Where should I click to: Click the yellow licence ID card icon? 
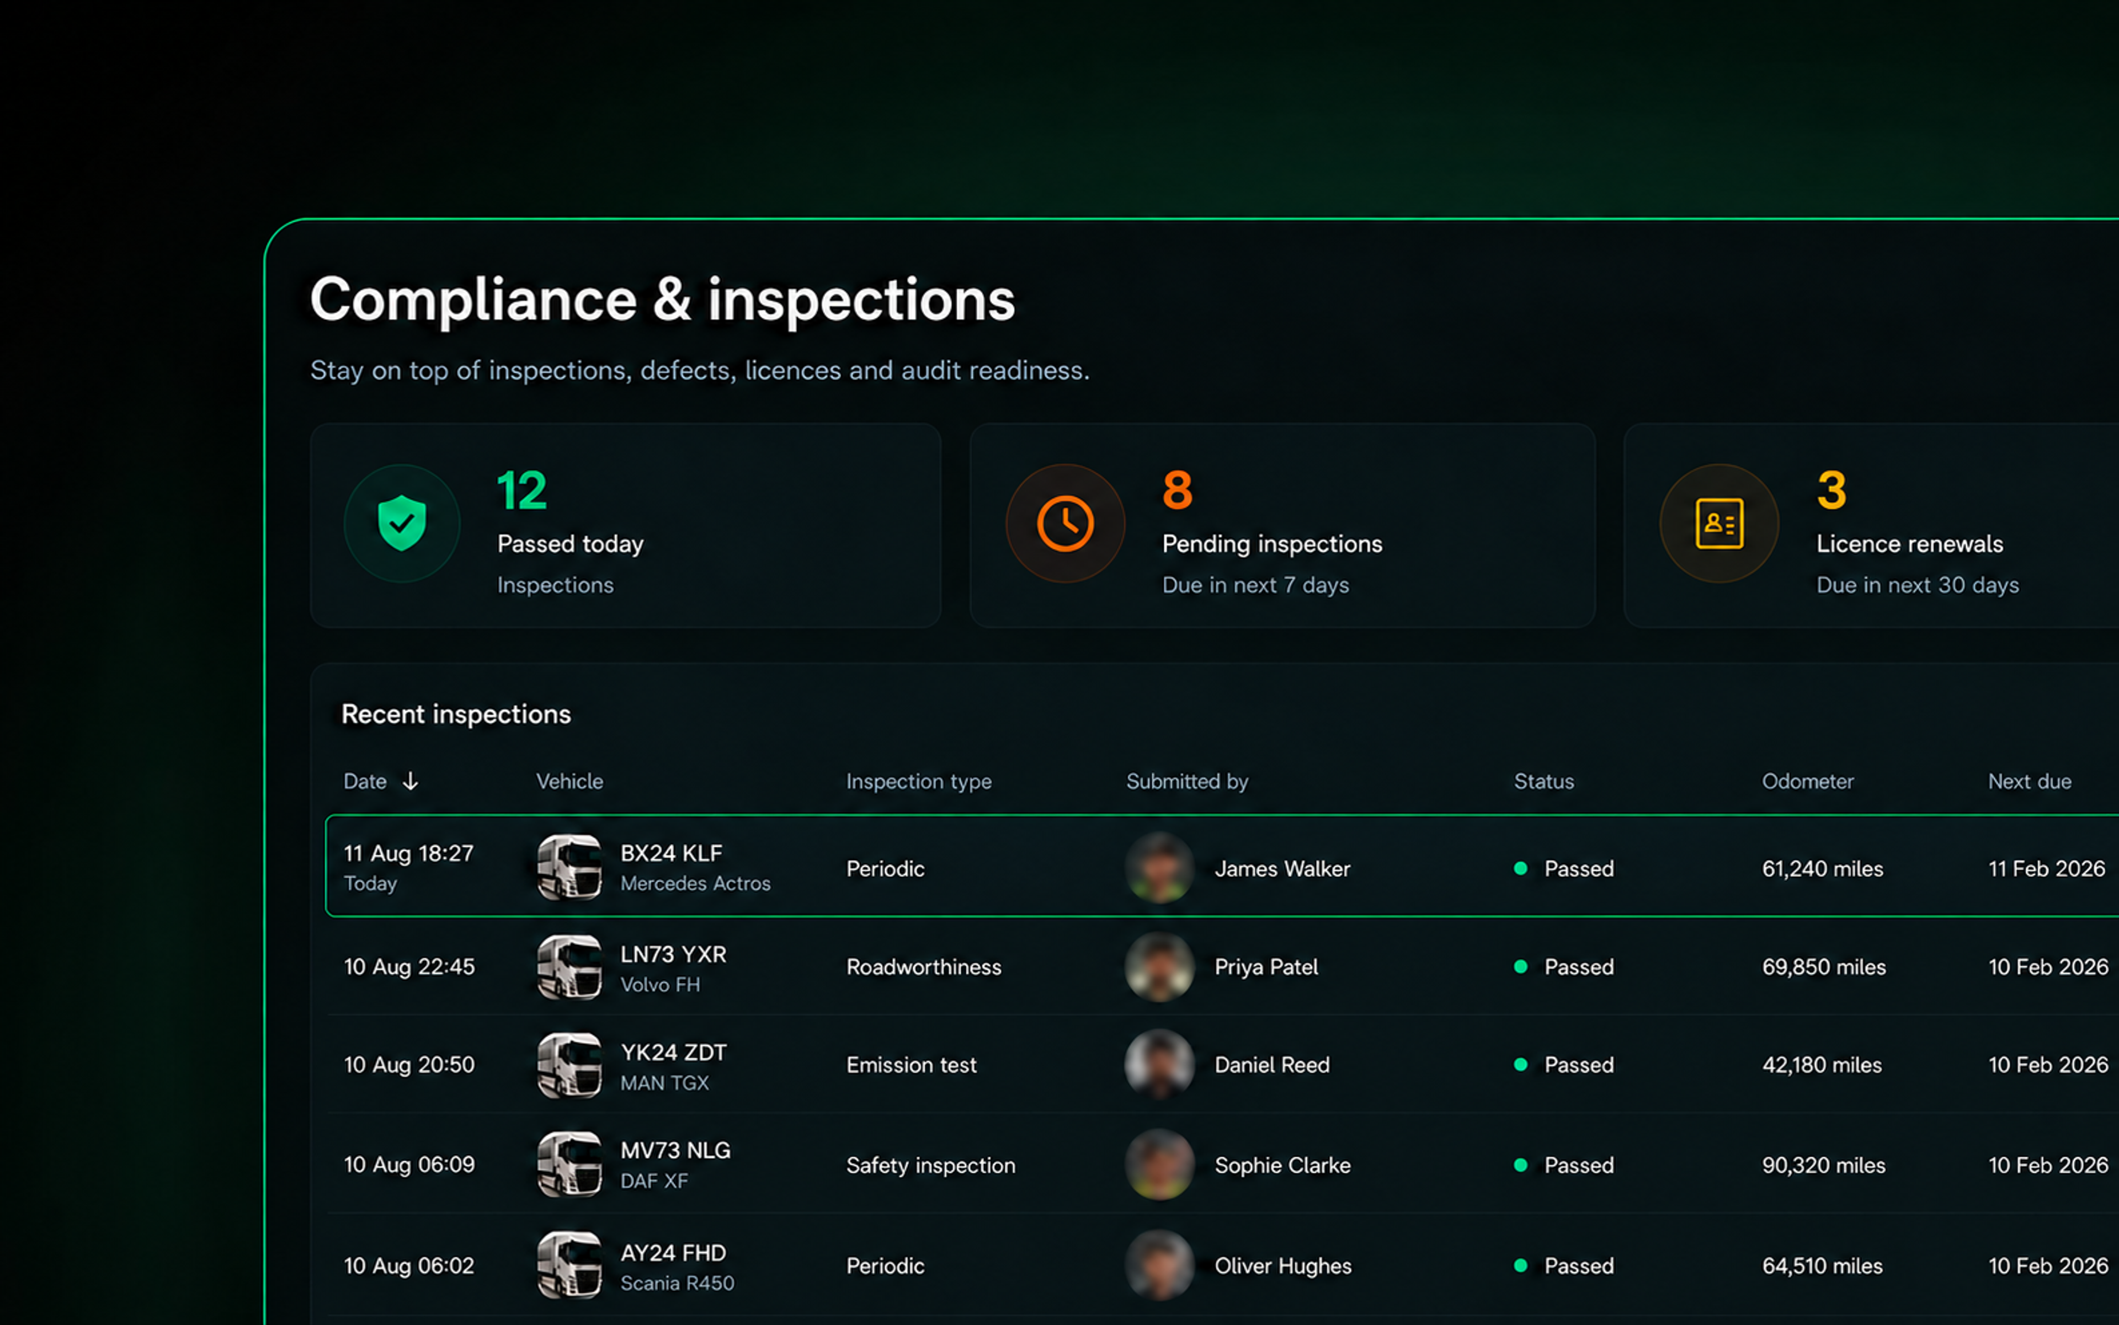[1719, 523]
